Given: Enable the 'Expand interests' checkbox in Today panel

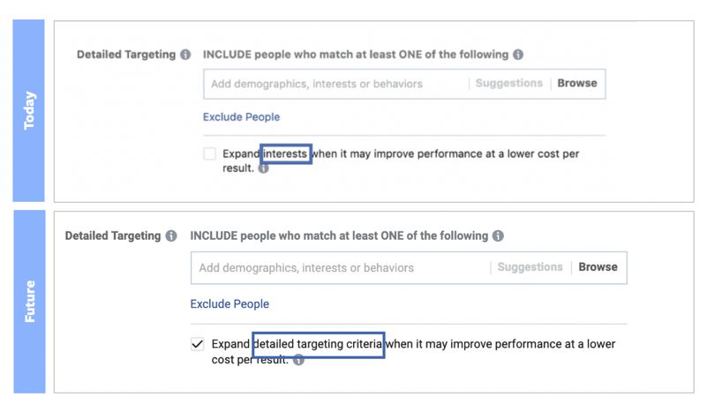Looking at the screenshot, I should pyautogui.click(x=210, y=154).
